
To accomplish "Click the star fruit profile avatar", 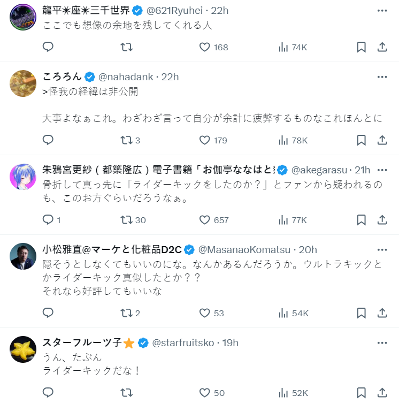I will pyautogui.click(x=23, y=349).
